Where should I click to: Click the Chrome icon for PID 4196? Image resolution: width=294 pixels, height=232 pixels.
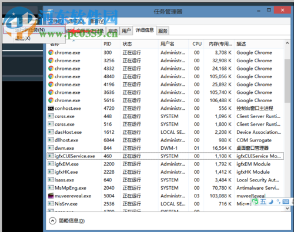pyautogui.click(x=51, y=85)
